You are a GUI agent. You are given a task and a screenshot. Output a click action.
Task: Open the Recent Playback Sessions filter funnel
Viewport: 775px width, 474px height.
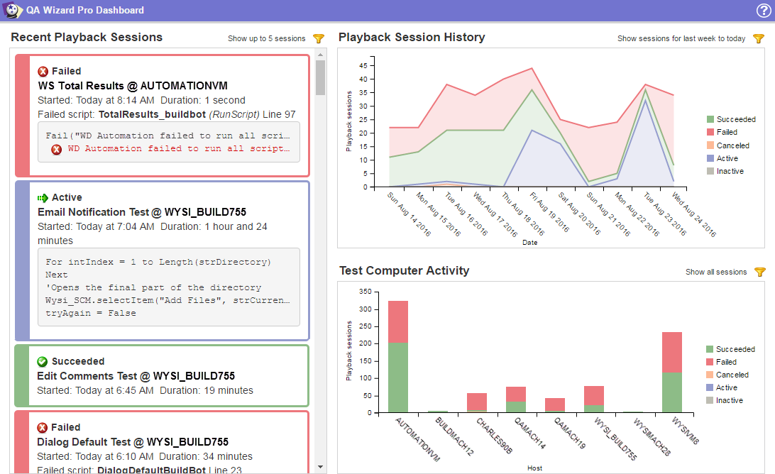pyautogui.click(x=319, y=38)
